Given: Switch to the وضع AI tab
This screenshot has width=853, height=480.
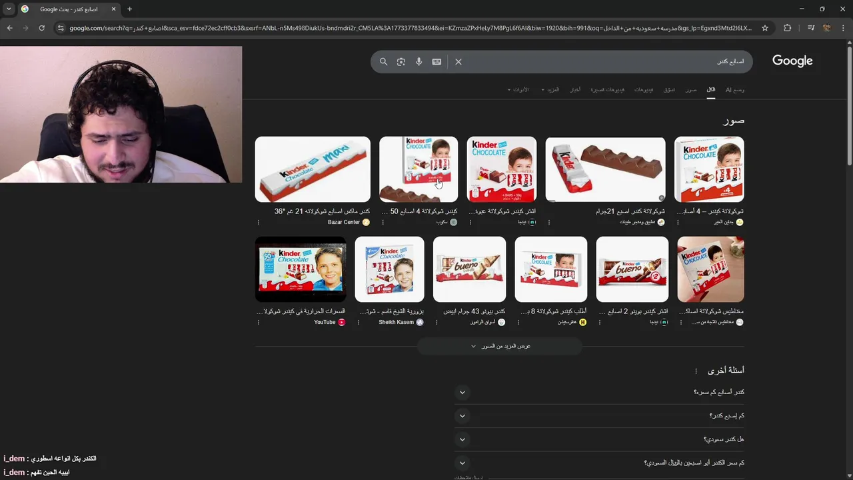Looking at the screenshot, I should [x=735, y=89].
